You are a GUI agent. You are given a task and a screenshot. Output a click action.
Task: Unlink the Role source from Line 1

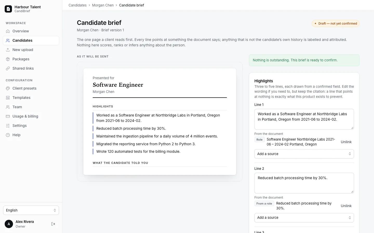(346, 142)
